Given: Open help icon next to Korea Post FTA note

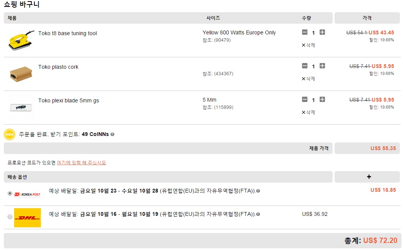Looking at the screenshot, I should [x=258, y=191].
